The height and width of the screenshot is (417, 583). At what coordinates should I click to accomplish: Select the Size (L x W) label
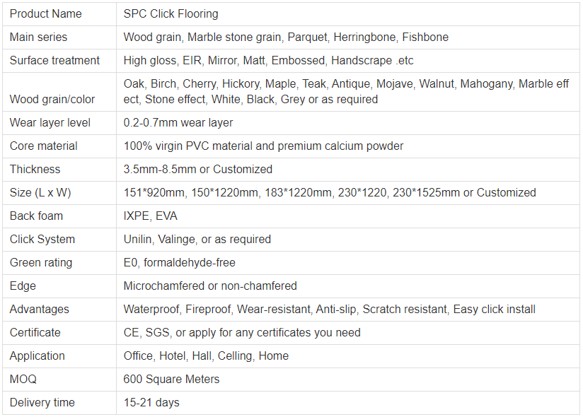[x=40, y=193]
